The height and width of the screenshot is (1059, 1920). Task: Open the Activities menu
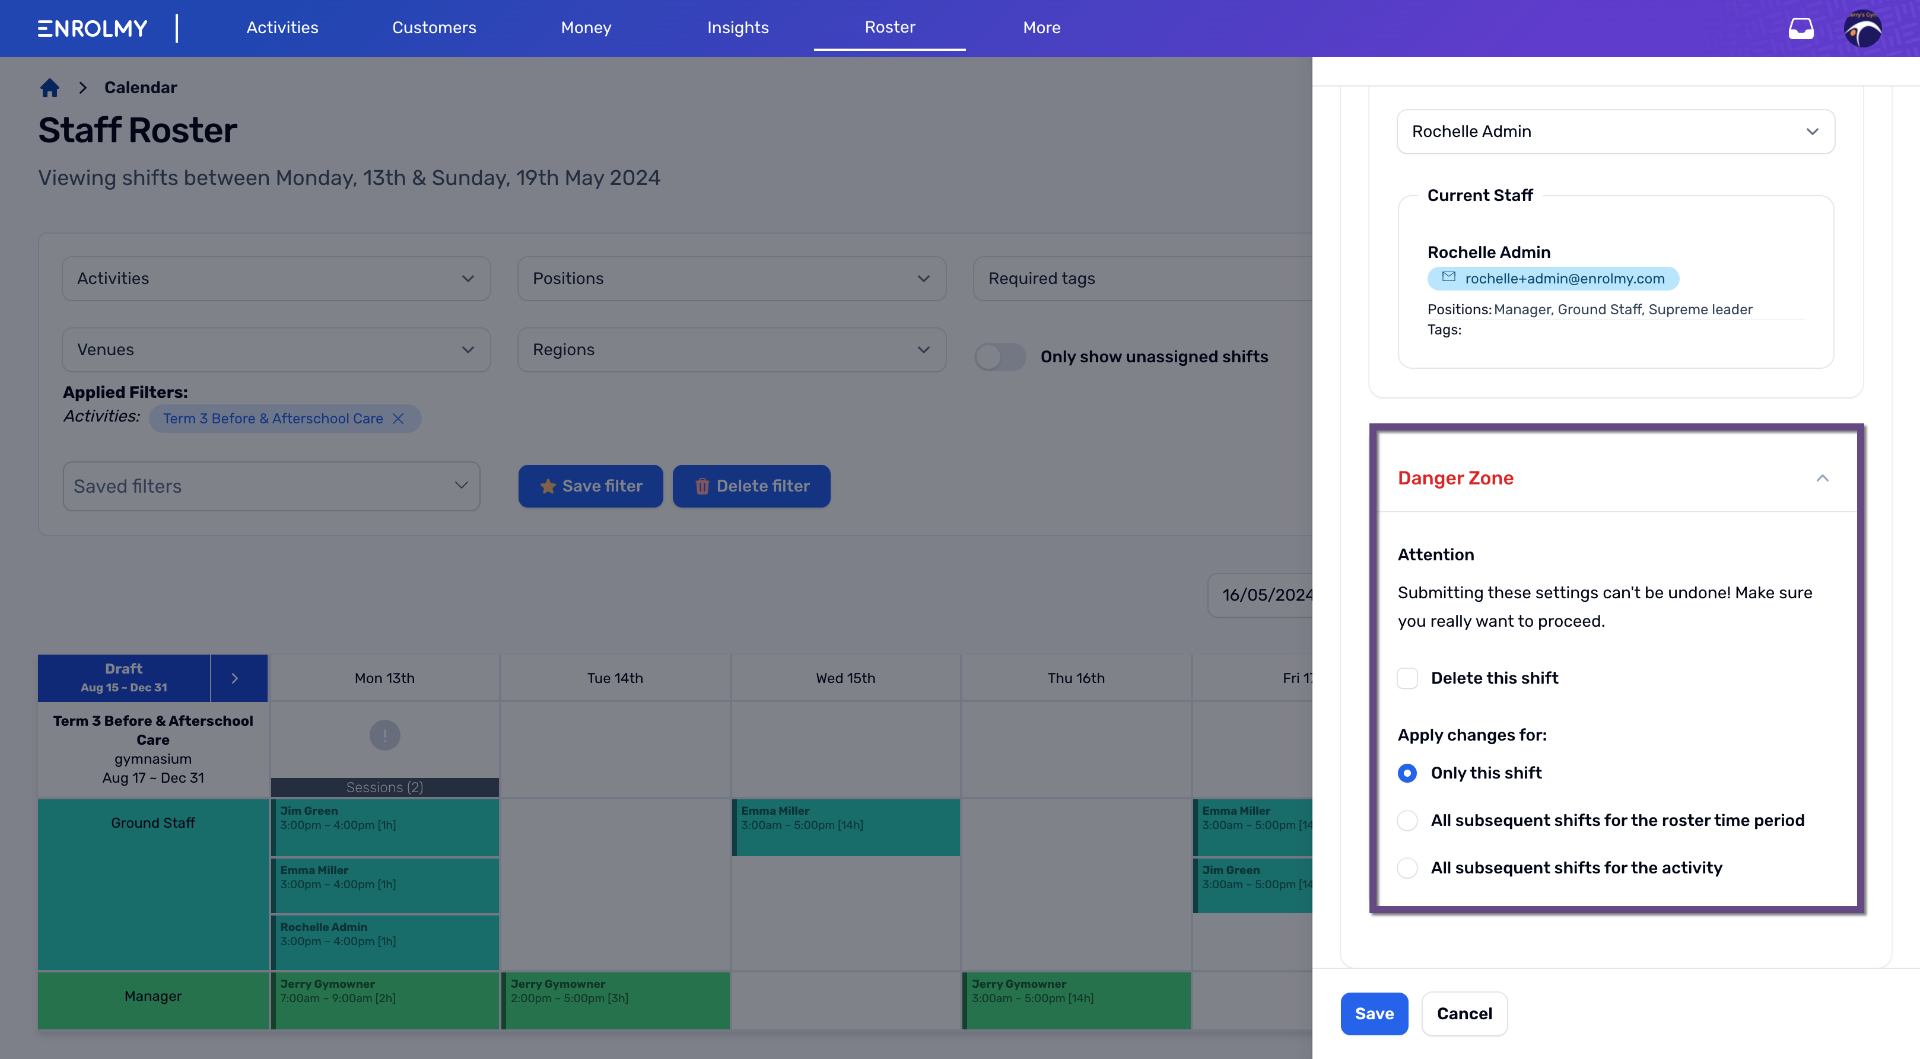coord(282,27)
